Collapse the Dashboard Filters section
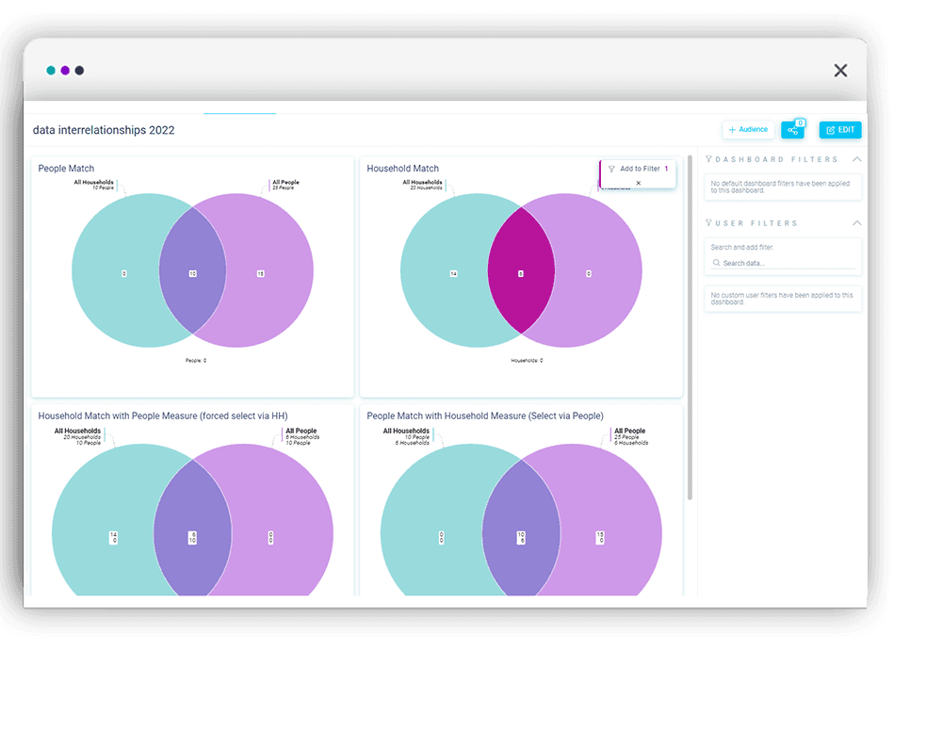The height and width of the screenshot is (733, 942). (856, 160)
